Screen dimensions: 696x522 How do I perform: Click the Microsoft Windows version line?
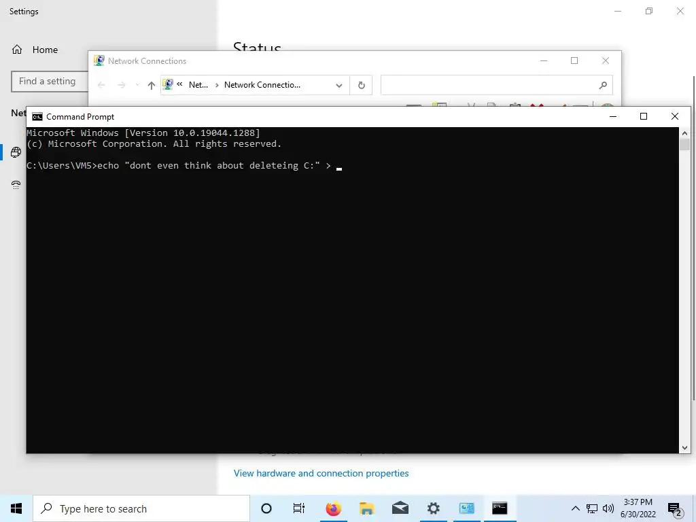(x=143, y=133)
